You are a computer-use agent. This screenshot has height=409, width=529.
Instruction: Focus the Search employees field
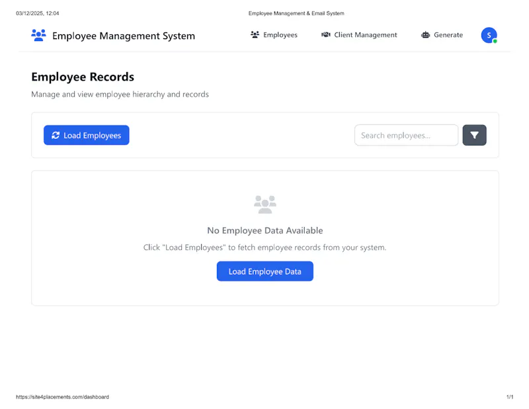[x=406, y=135]
